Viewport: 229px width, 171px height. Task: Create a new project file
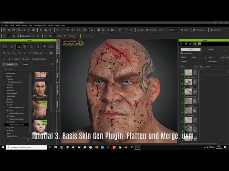(x=4, y=30)
